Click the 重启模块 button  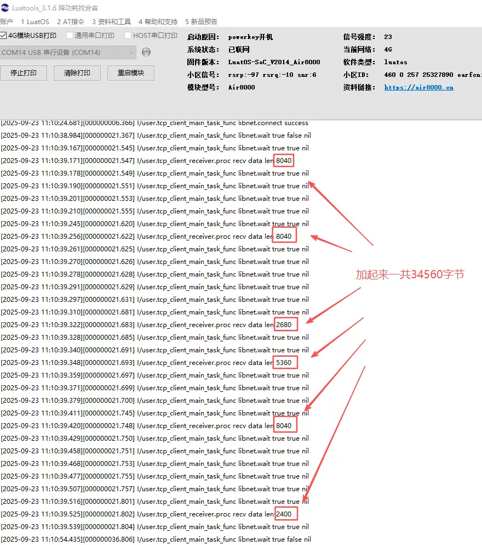[x=131, y=73]
